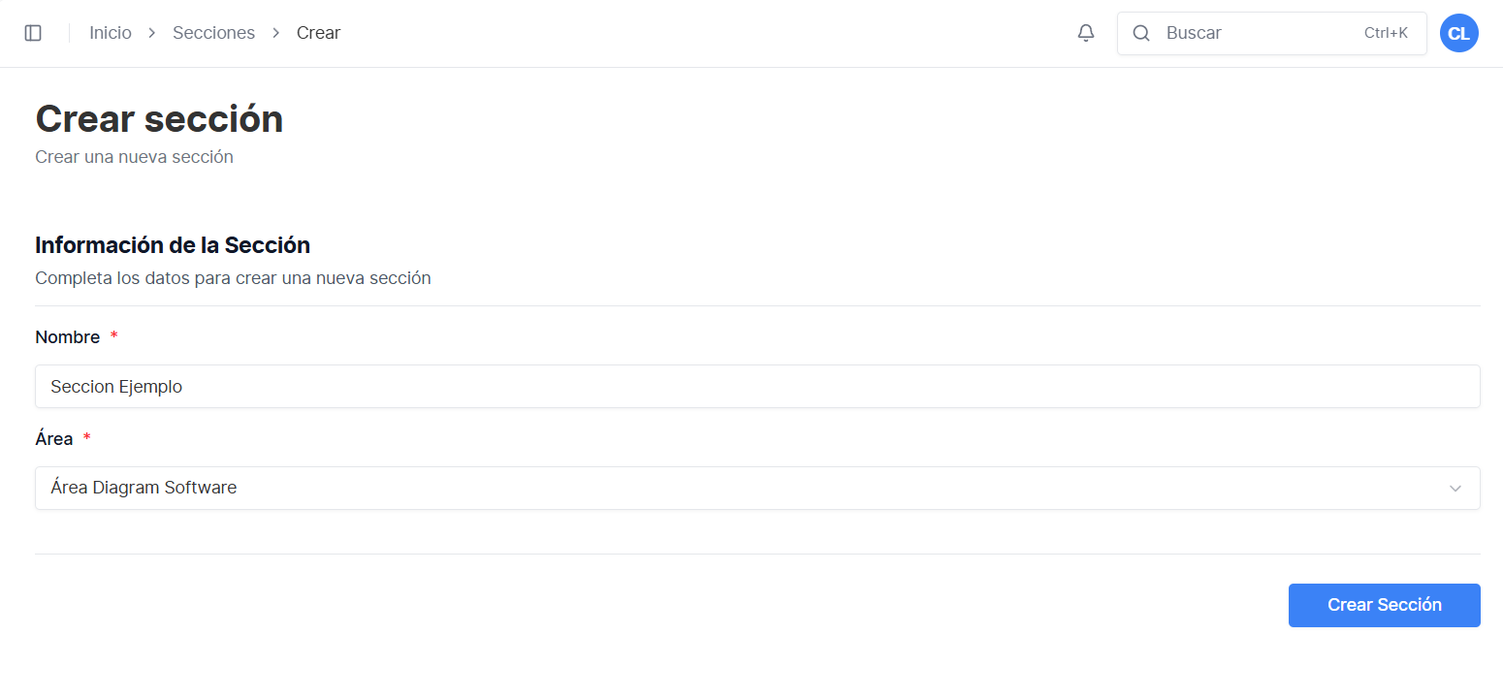The width and height of the screenshot is (1503, 698).
Task: Click the Nombre field label
Action: (x=68, y=336)
